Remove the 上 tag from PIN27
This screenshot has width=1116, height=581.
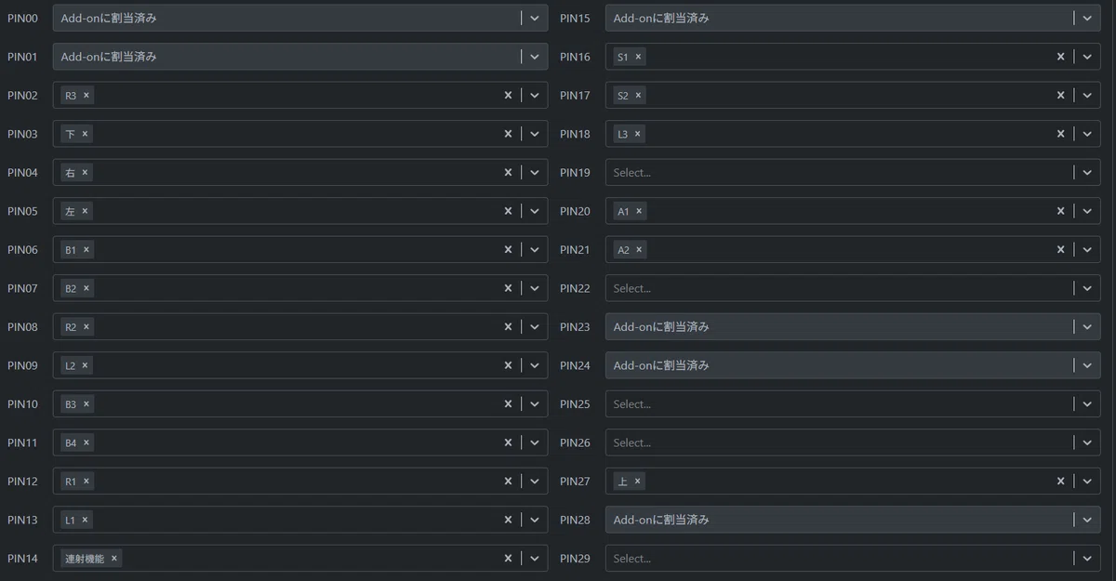tap(637, 482)
